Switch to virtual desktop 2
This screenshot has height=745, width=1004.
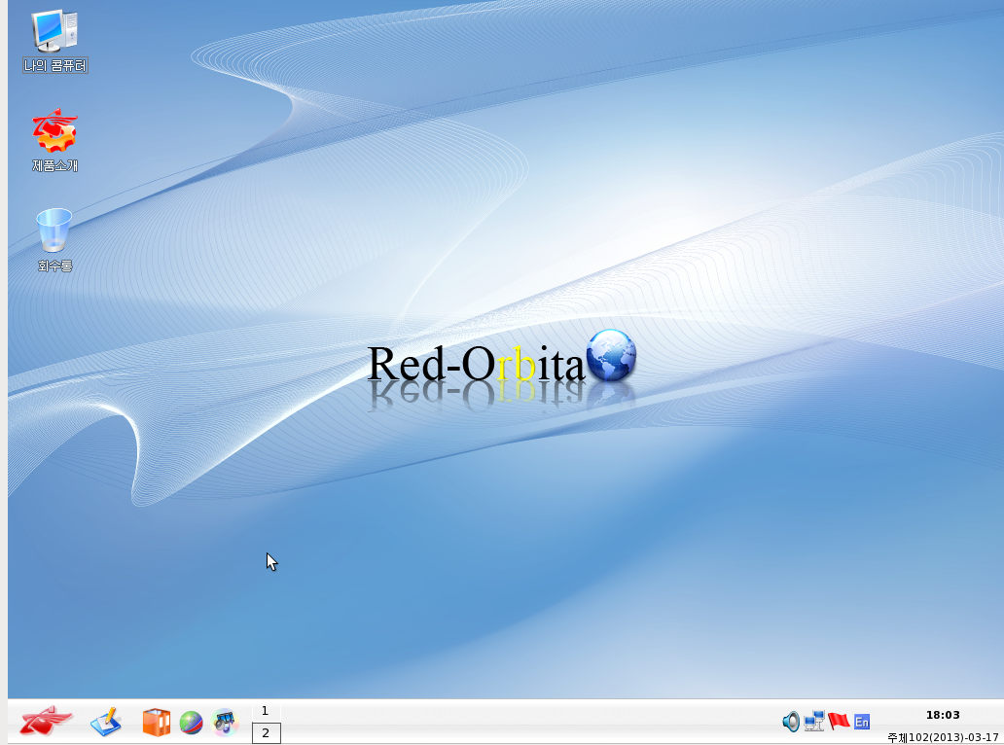click(266, 733)
